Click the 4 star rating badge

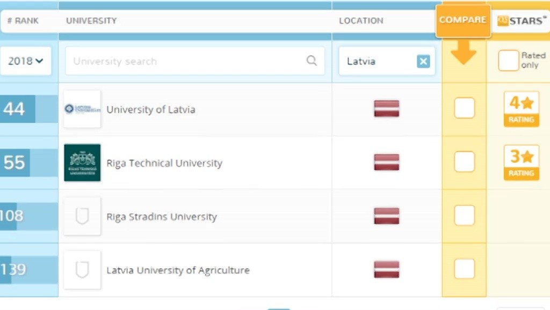pyautogui.click(x=521, y=109)
